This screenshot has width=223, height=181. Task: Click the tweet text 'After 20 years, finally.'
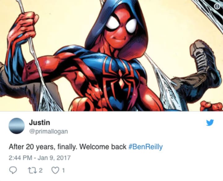point(43,147)
